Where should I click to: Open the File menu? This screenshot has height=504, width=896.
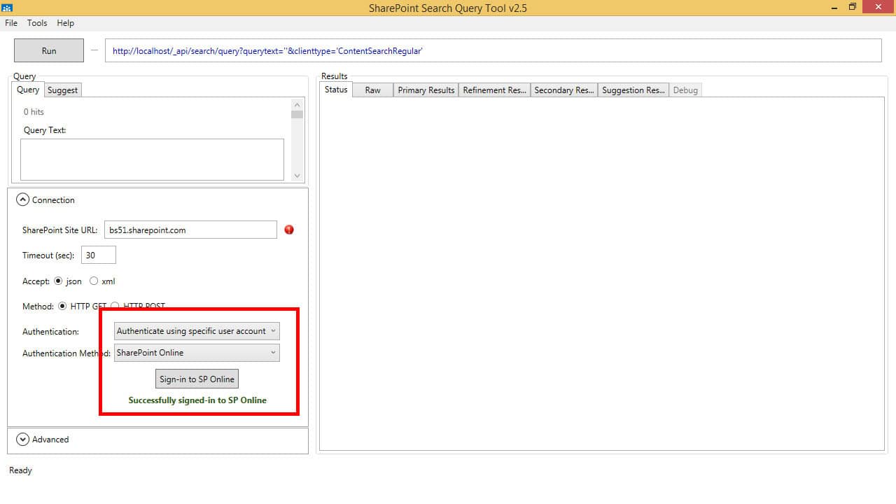click(11, 23)
